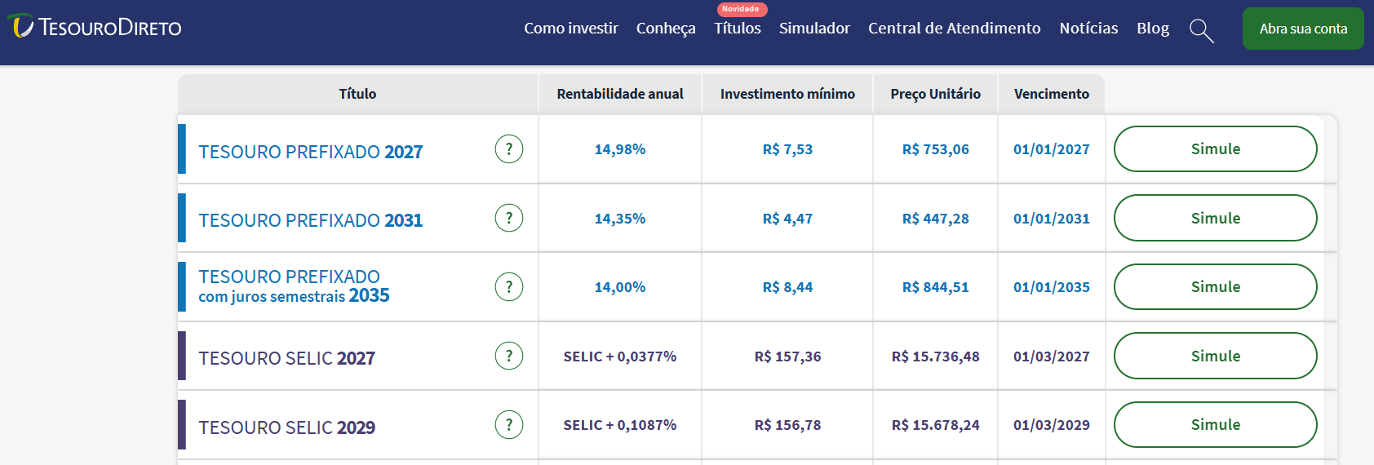
Task: Show help for Tesouro Prefixado 2031
Action: tap(509, 218)
